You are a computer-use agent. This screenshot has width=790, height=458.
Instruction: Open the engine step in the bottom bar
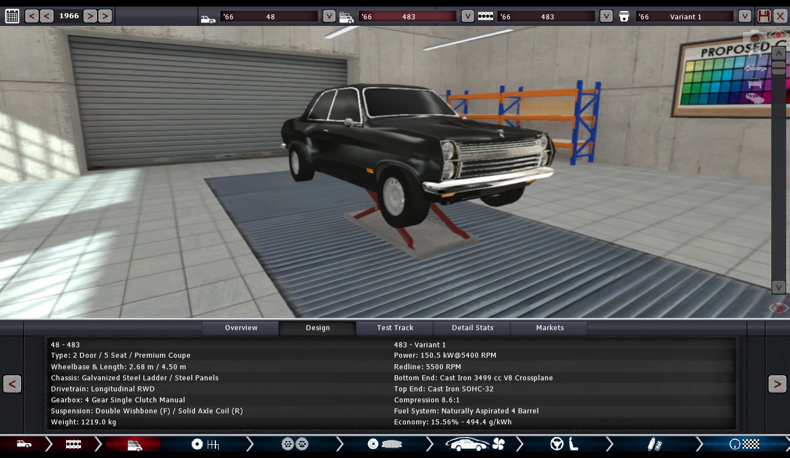pyautogui.click(x=73, y=444)
